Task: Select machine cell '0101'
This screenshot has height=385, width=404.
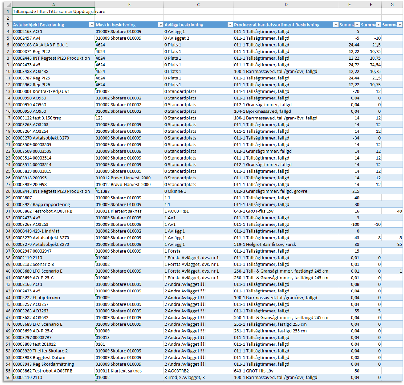Action: click(x=129, y=344)
